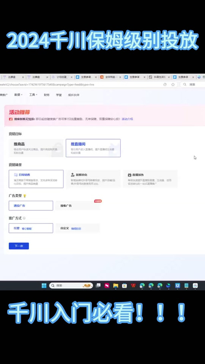This screenshot has height=364, width=205.
Task: Open the Windows Start menu
Action: (x=44, y=285)
